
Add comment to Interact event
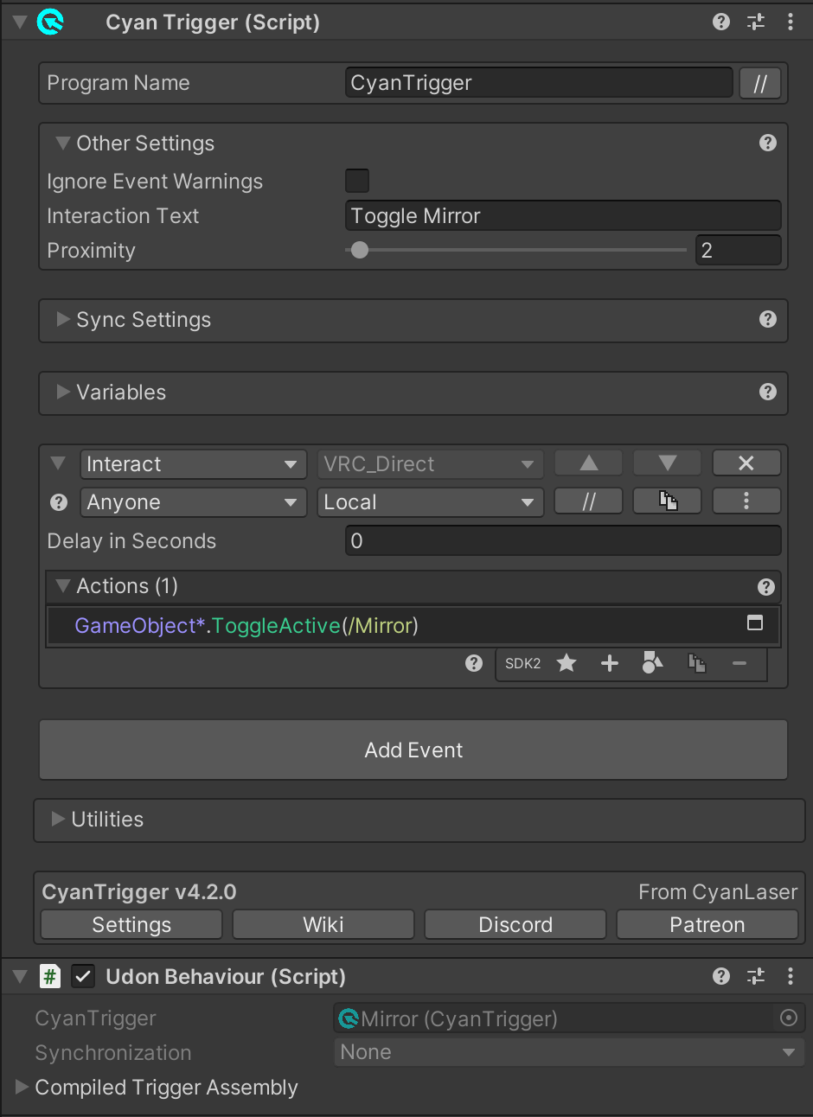click(x=588, y=501)
